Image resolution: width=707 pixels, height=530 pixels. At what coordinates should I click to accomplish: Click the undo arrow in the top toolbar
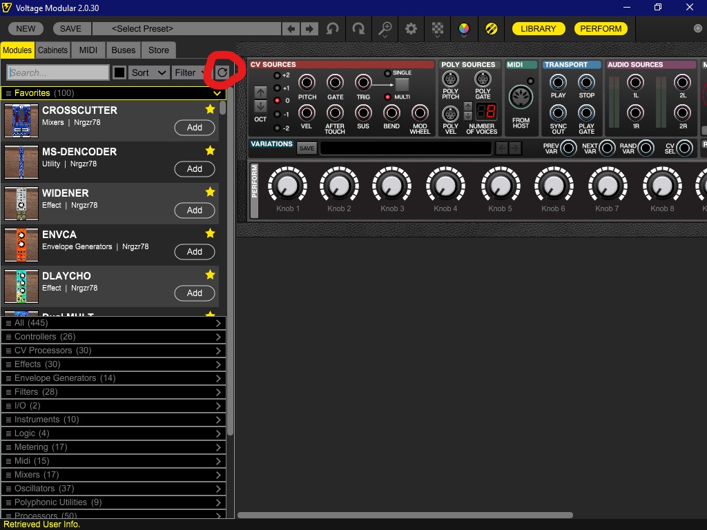pos(332,29)
